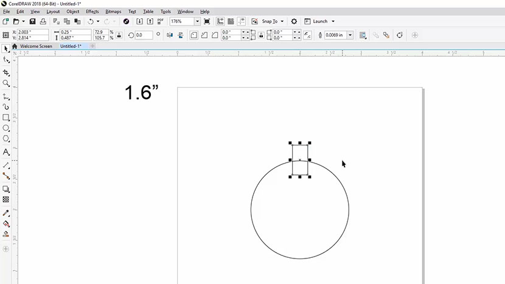This screenshot has width=505, height=284.
Task: Open the Effects menu
Action: [x=92, y=12]
